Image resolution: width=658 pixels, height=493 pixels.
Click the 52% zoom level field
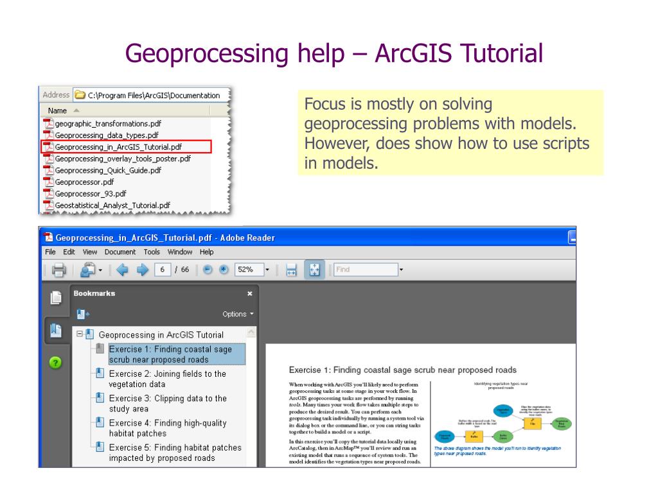click(250, 270)
